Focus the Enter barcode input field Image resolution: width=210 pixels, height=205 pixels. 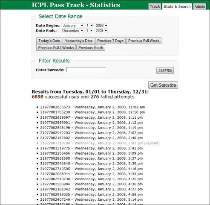(86, 70)
